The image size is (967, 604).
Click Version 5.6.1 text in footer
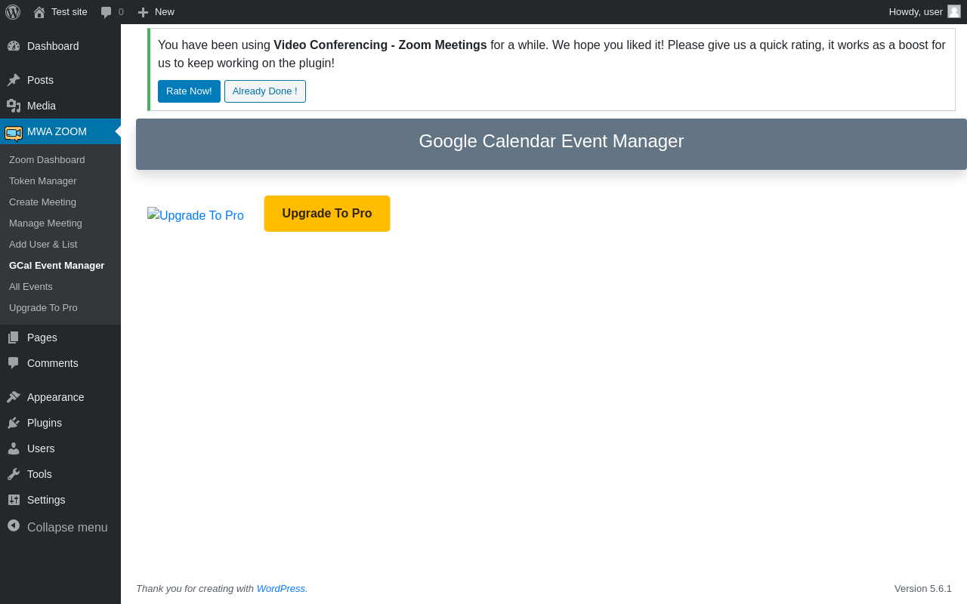tap(923, 589)
